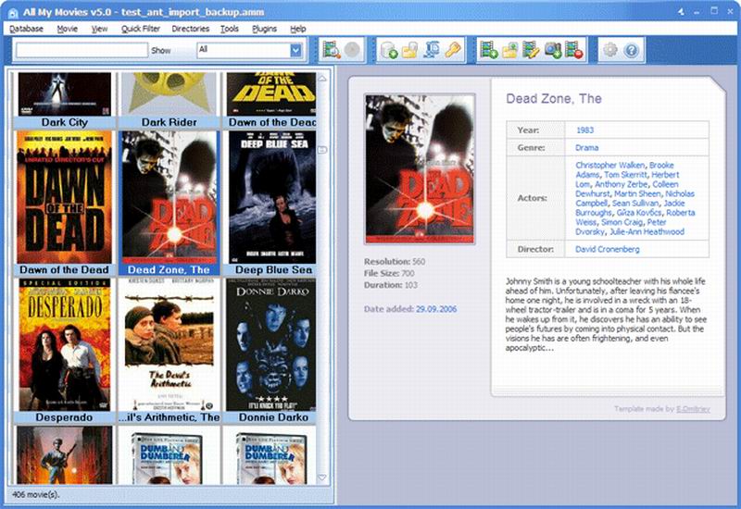Click the movie list scrollbar thumb
The width and height of the screenshot is (741, 509).
[x=322, y=150]
